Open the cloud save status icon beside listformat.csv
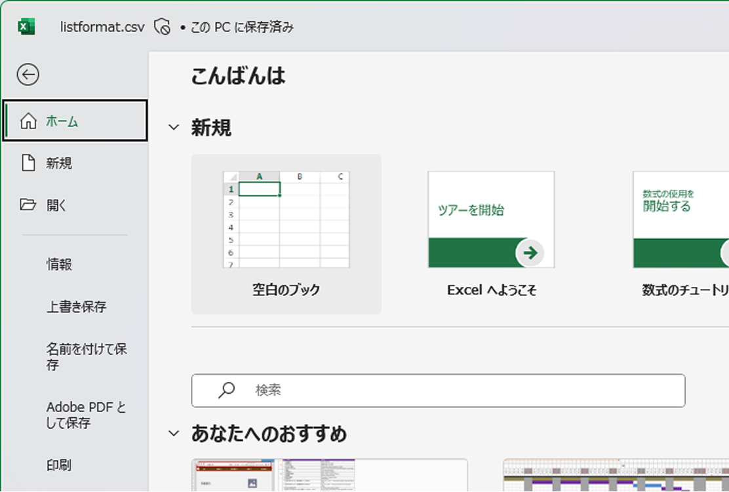This screenshot has height=492, width=729. tap(163, 25)
